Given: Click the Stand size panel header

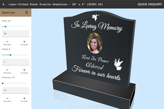Looking at the screenshot, I should click(x=16, y=13).
